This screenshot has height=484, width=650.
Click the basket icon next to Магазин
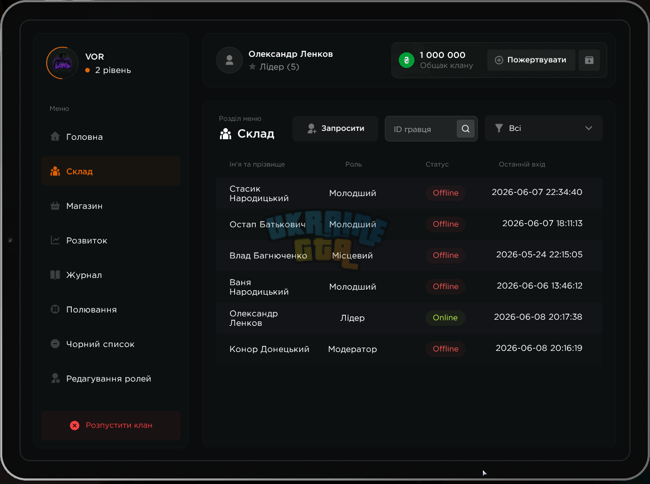pos(55,206)
